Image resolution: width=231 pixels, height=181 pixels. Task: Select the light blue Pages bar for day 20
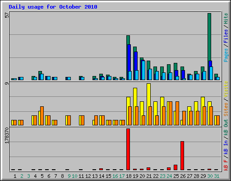(143, 70)
